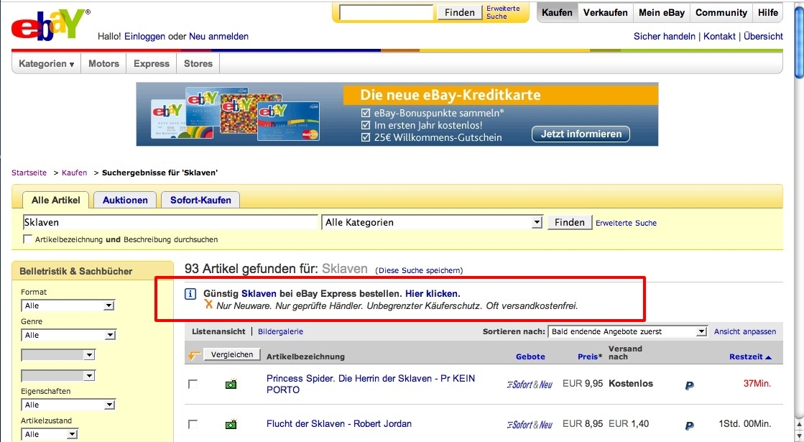Open the Verkaufen tab in top navigation
Viewport: 804px width, 442px height.
(605, 13)
